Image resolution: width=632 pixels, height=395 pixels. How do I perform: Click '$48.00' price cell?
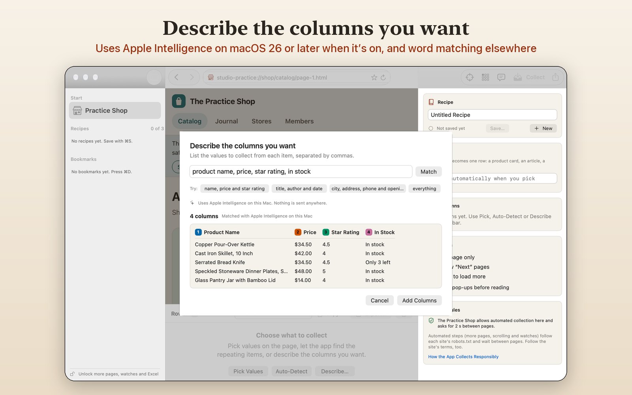click(303, 271)
